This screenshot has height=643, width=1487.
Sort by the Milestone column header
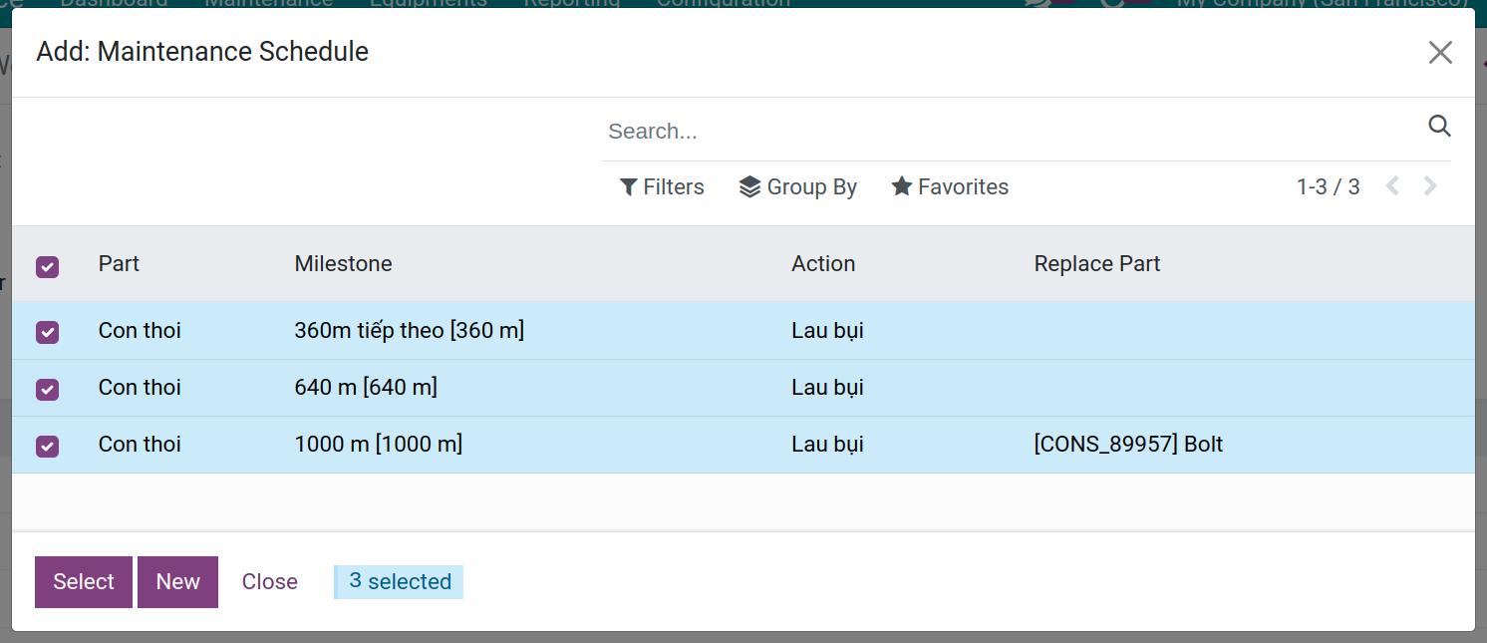pos(343,263)
